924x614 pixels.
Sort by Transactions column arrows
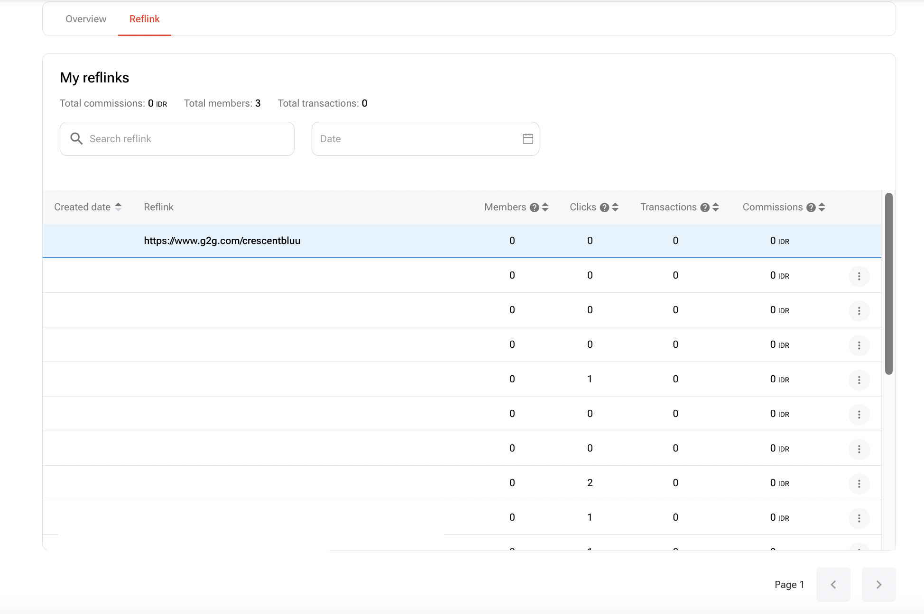pyautogui.click(x=716, y=207)
